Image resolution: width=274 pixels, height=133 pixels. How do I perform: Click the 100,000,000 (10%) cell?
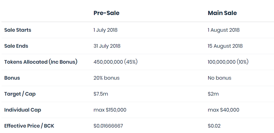pos(228,62)
